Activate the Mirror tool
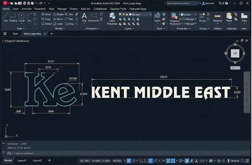Viewport: 252px width, 165px height. click(58, 19)
